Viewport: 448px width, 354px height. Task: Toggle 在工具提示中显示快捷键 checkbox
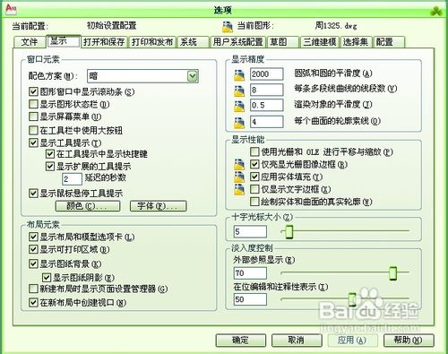[x=50, y=154]
